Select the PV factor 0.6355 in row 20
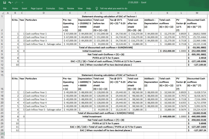 tap(181, 103)
